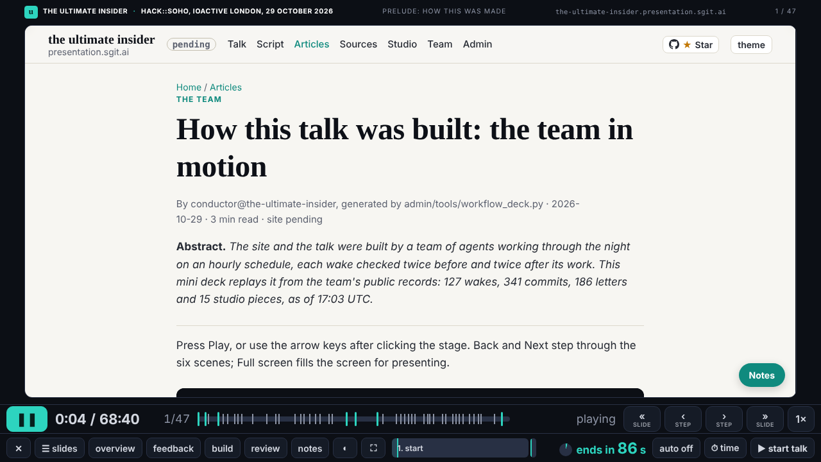Open the review panel
The width and height of the screenshot is (821, 462).
coord(266,448)
